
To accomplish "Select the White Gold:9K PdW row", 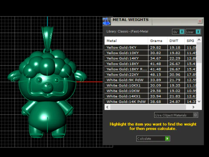I will pyautogui.click(x=150, y=80).
